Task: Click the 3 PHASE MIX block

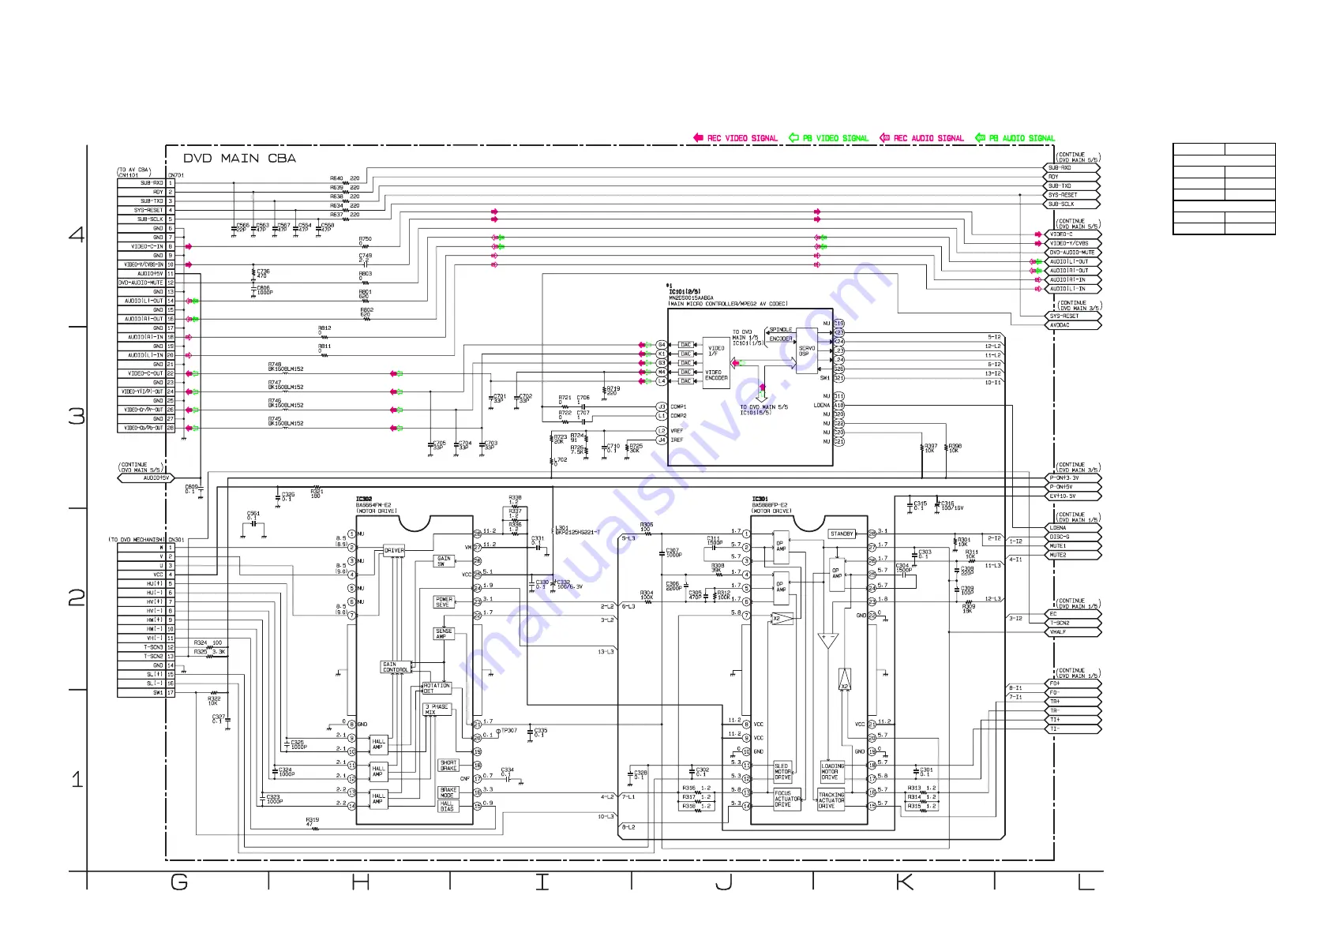Action: click(437, 710)
